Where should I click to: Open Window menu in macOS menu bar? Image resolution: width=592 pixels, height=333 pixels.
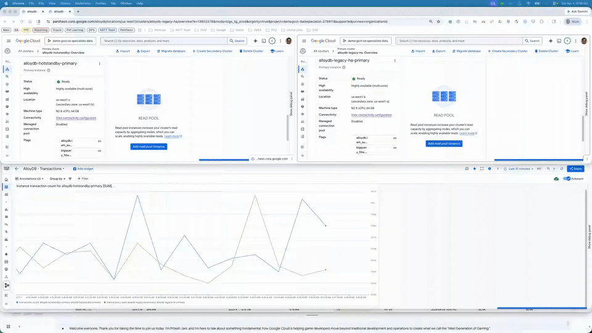click(126, 4)
